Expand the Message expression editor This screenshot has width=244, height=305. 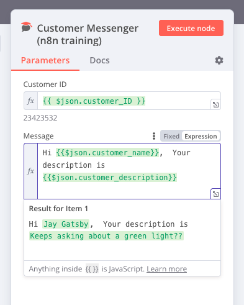tap(216, 194)
